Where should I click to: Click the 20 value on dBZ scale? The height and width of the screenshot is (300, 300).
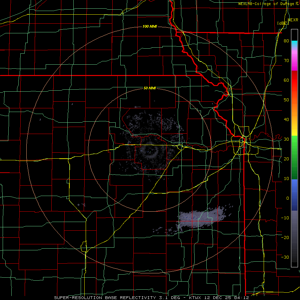coord(286,159)
